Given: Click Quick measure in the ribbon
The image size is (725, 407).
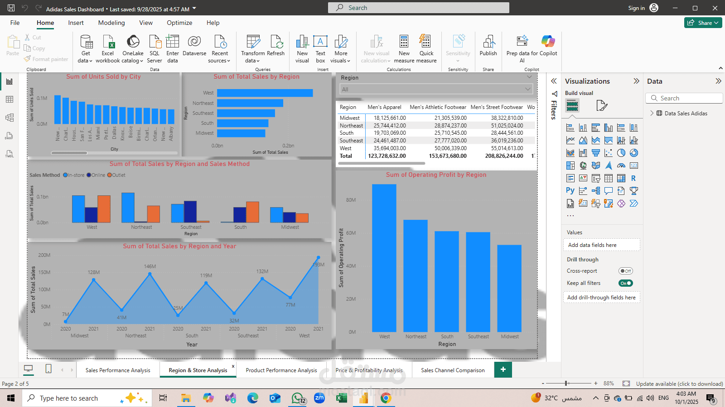Looking at the screenshot, I should tap(426, 49).
